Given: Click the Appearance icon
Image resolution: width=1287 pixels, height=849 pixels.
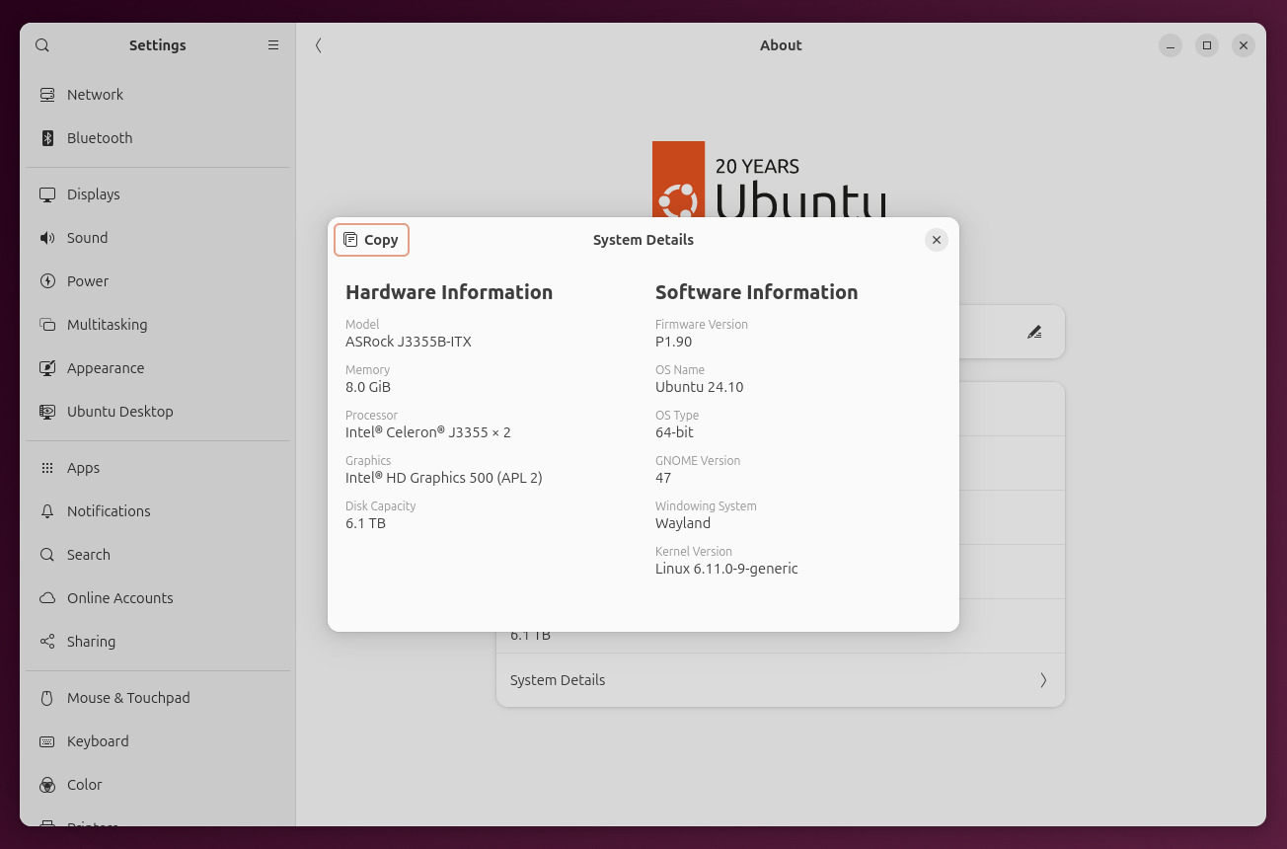Looking at the screenshot, I should point(47,368).
